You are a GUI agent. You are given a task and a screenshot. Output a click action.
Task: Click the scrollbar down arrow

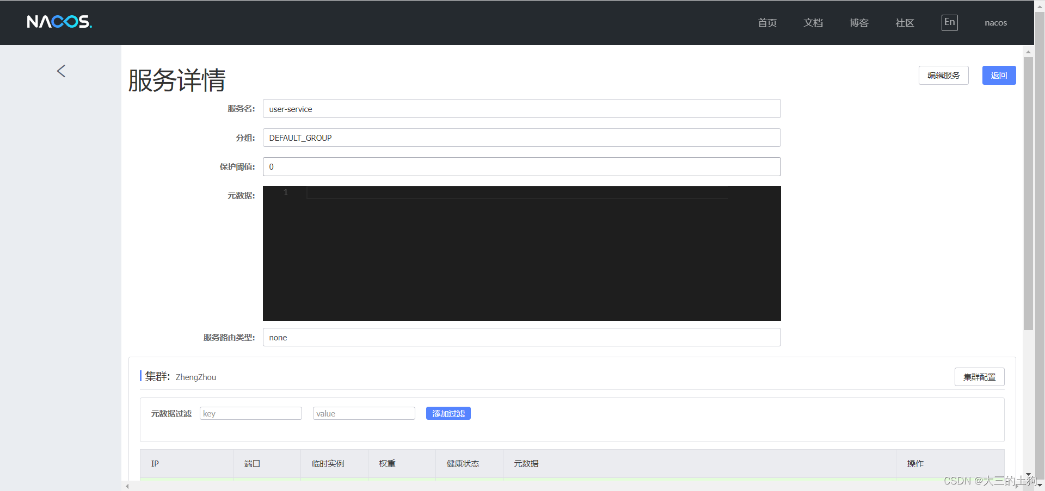coord(1028,475)
